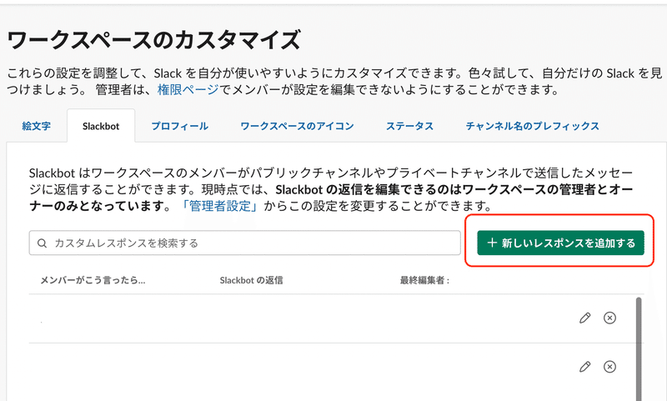Open the ワークスペースのアイコン tab
This screenshot has height=401, width=667.
pyautogui.click(x=297, y=126)
